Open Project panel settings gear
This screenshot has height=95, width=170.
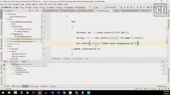click(x=37, y=11)
